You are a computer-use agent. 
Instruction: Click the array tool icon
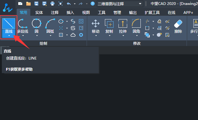147,28
